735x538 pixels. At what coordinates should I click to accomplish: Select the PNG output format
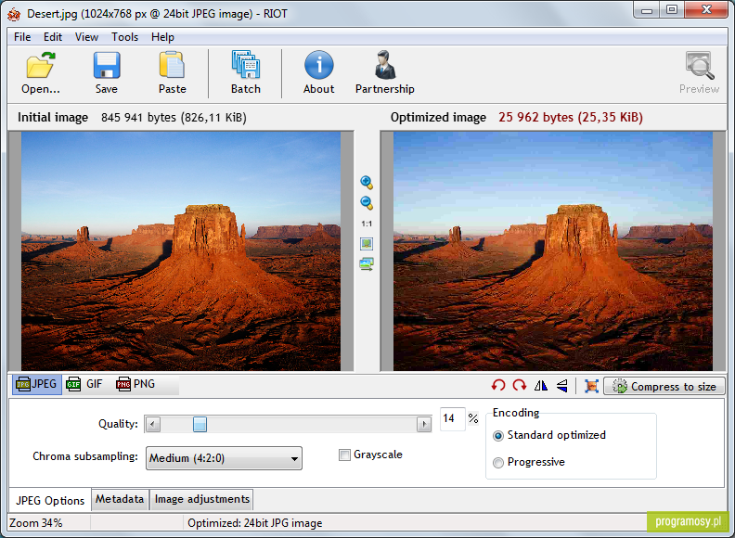point(135,384)
